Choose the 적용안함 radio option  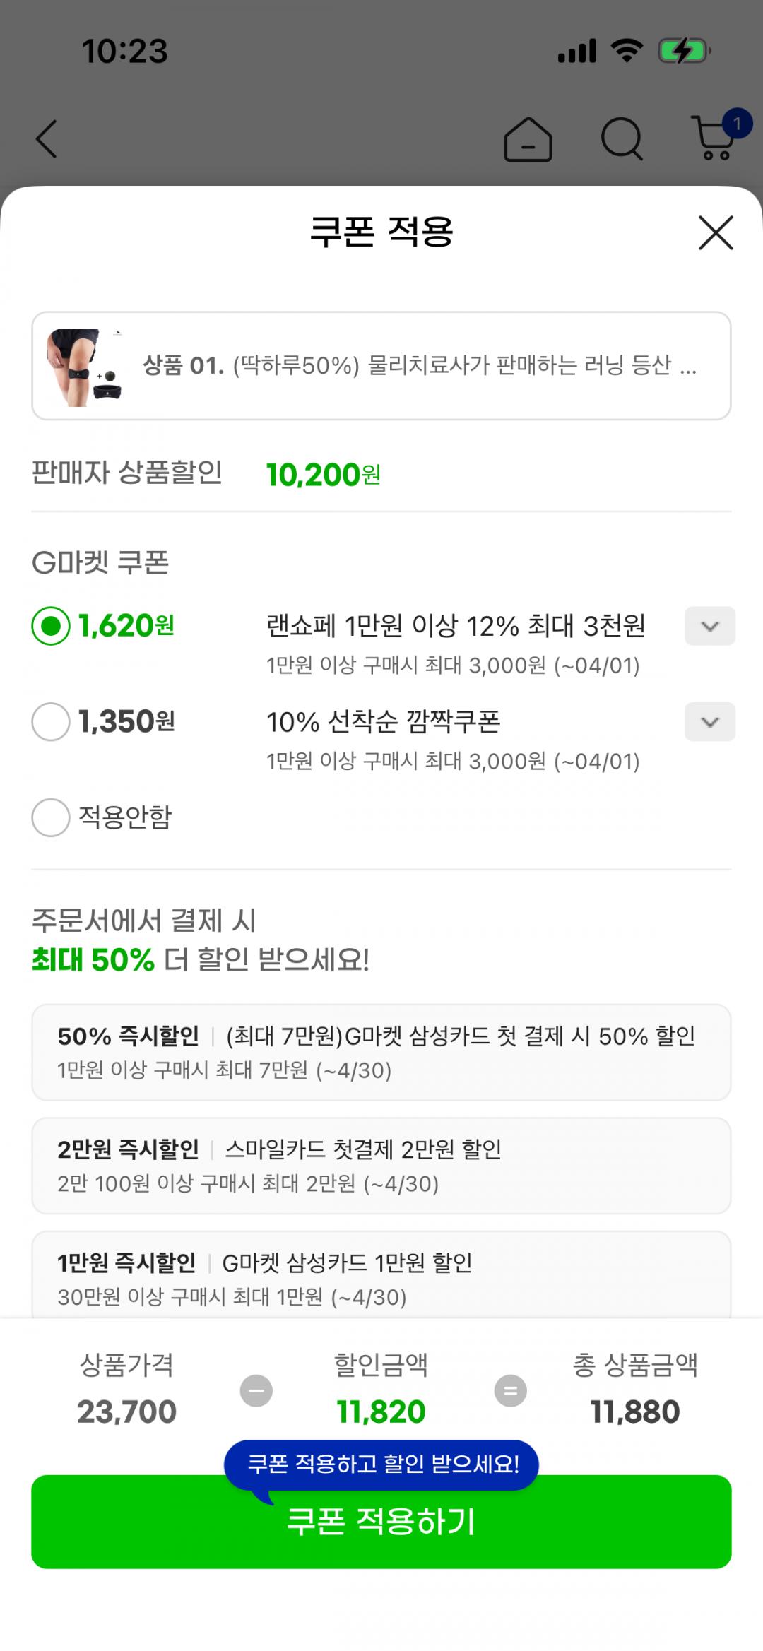pyautogui.click(x=51, y=817)
